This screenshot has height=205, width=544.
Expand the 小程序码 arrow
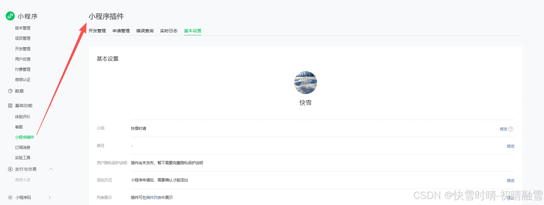[50, 197]
